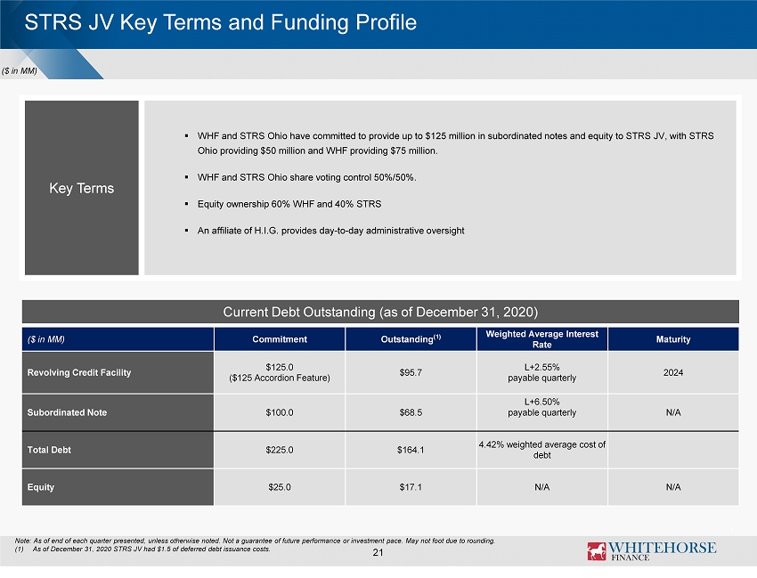757x578 pixels.
Task: Click the '($ in MM)' table header cell
Action: 118,339
